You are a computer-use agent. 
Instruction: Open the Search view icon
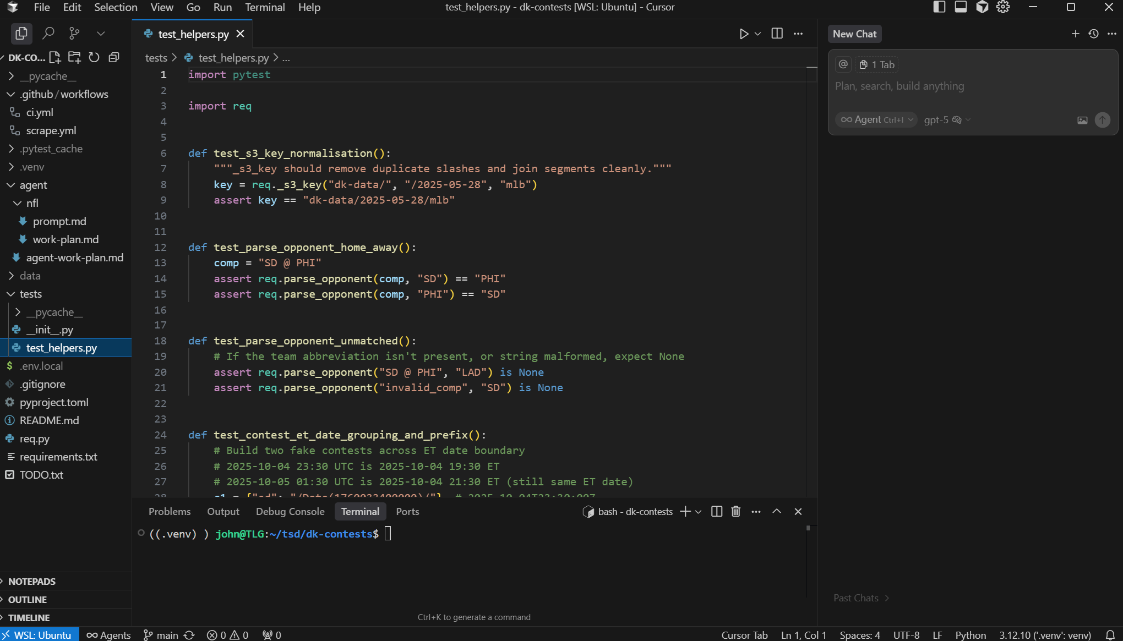coord(48,34)
